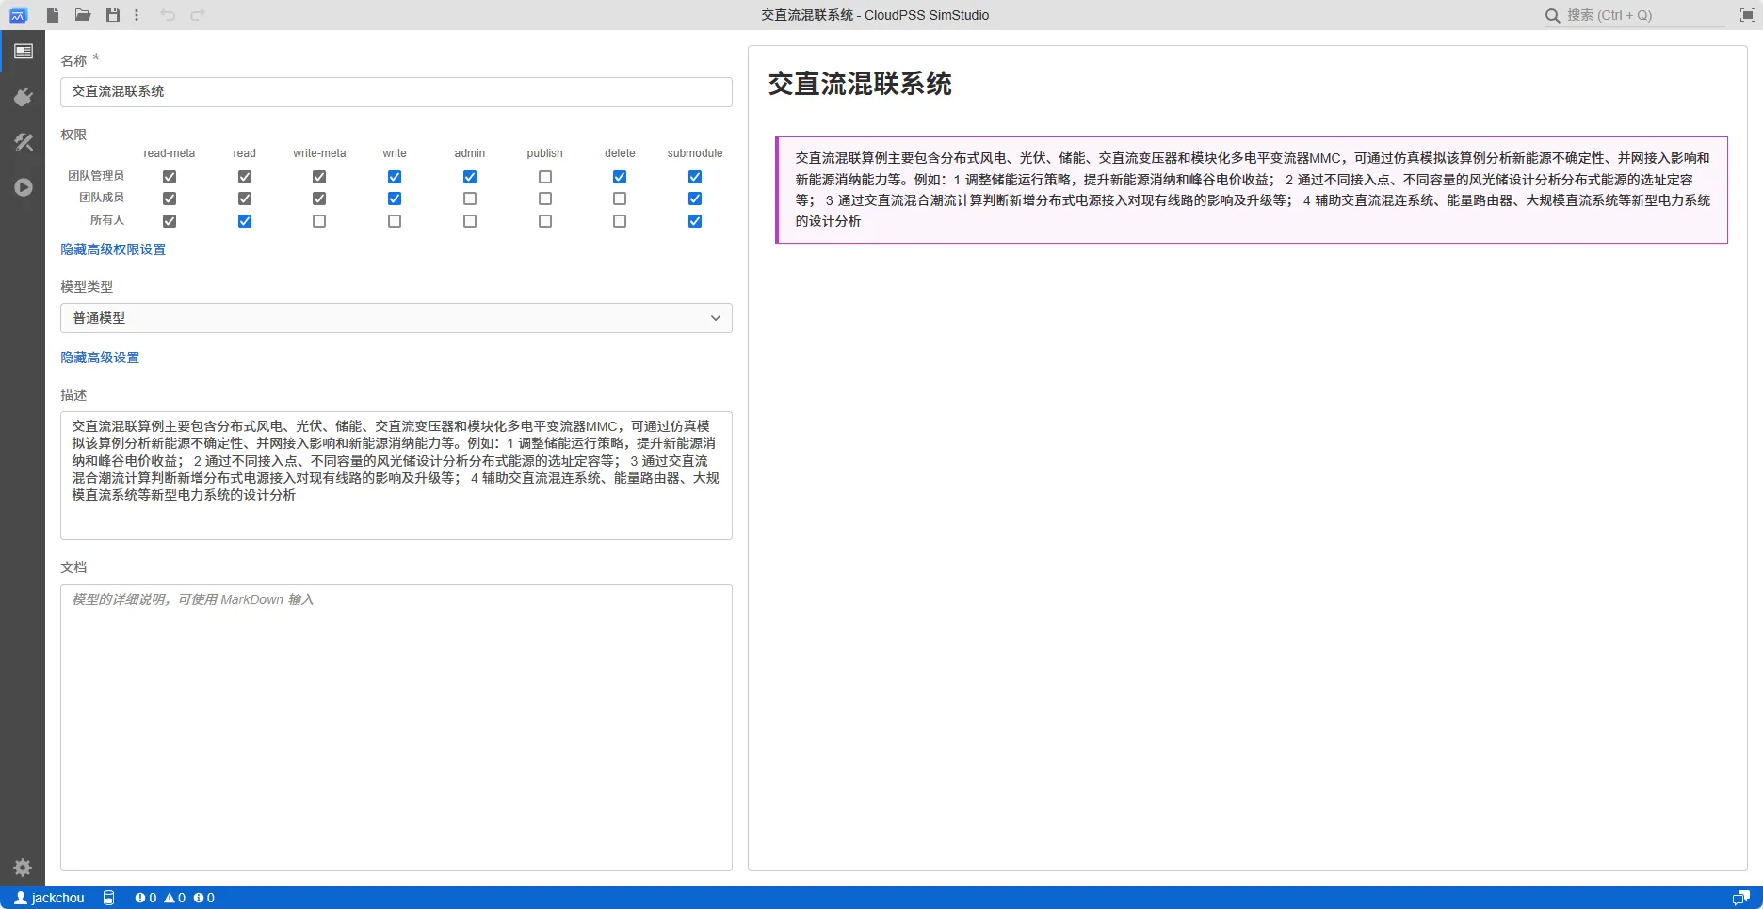This screenshot has height=909, width=1763.
Task: Open the settings gear in sidebar
Action: pos(23,868)
